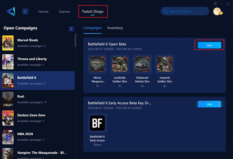Select Rust in the campaign list
The image size is (233, 159).
coord(37,99)
